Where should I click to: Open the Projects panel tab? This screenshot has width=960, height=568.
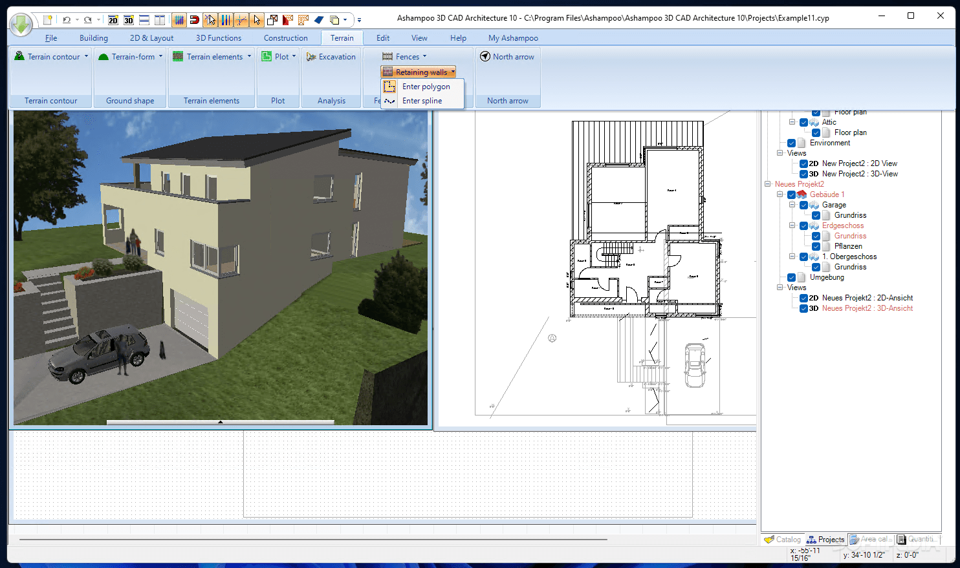[x=825, y=540]
